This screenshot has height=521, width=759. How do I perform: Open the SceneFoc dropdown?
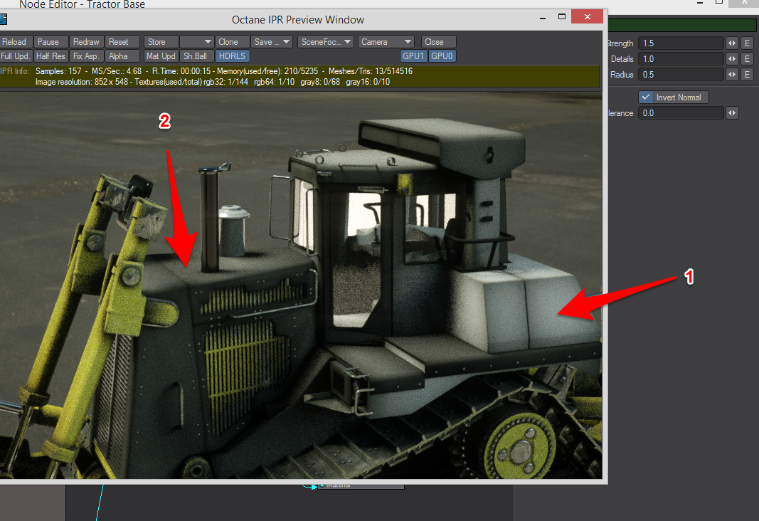(x=326, y=42)
